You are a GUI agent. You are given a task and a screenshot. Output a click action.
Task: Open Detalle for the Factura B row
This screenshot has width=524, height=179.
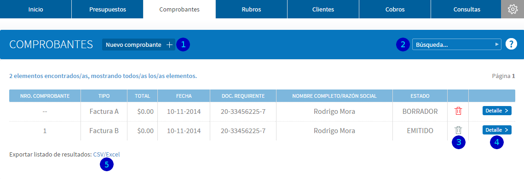coord(497,130)
